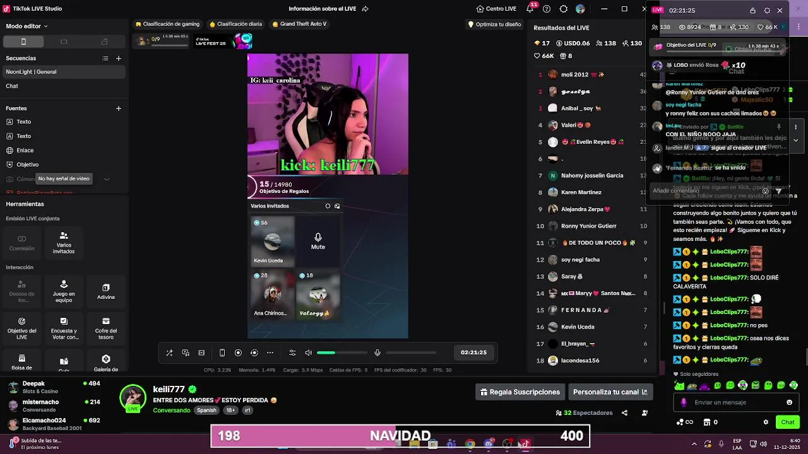
Task: Open Chrome from the taskbar
Action: coord(470,444)
